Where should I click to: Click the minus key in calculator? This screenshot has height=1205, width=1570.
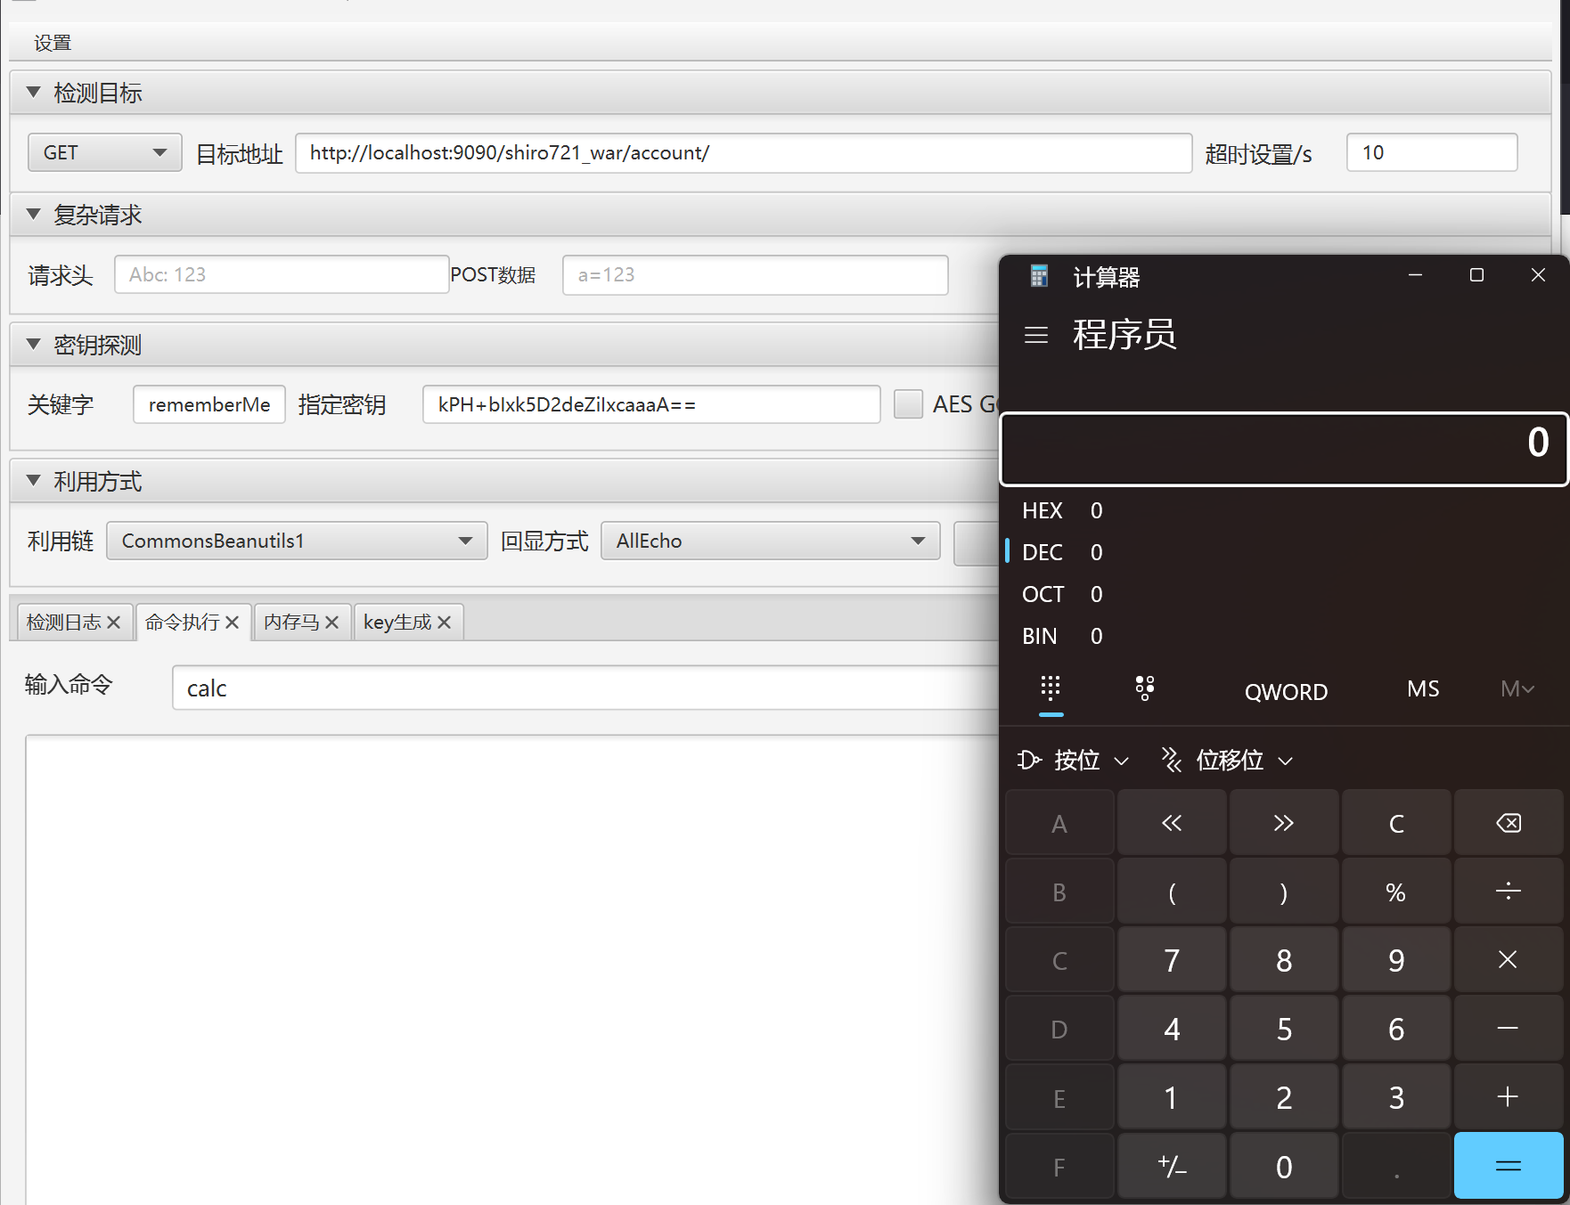click(1509, 1029)
